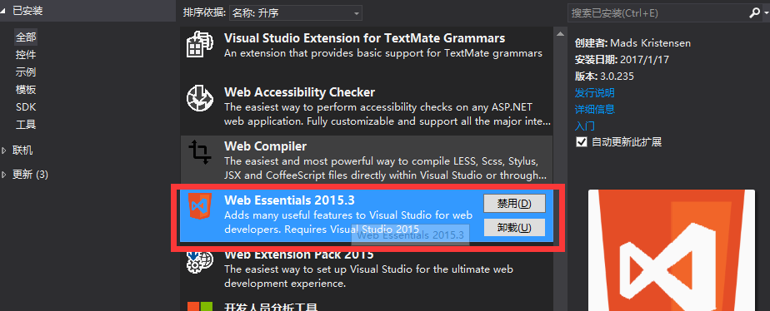The width and height of the screenshot is (770, 311).
Task: Expand the 更新 (3) category
Action: (4, 175)
